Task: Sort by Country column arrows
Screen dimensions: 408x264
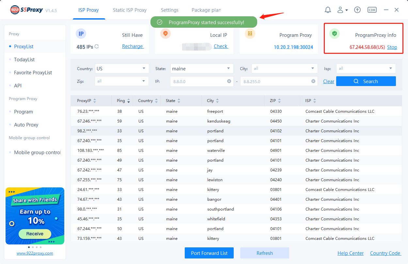Action: coord(156,101)
